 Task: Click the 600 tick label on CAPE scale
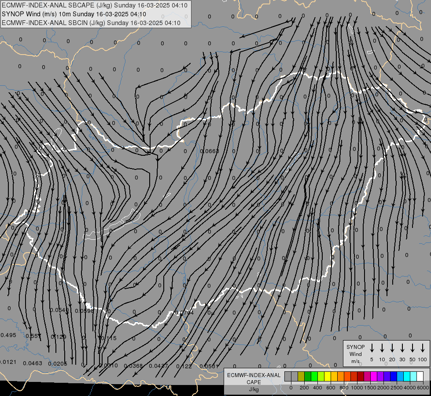[331, 388]
